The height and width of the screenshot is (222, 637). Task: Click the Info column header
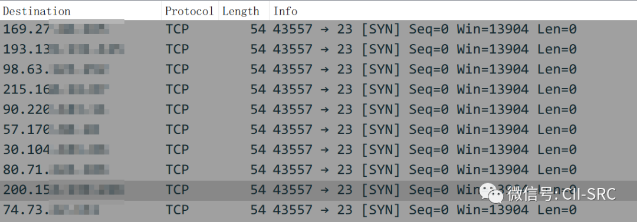[453, 11]
